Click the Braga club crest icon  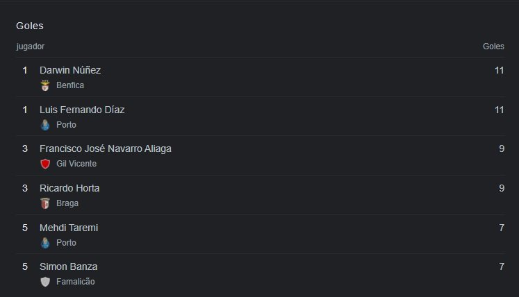[x=45, y=203]
